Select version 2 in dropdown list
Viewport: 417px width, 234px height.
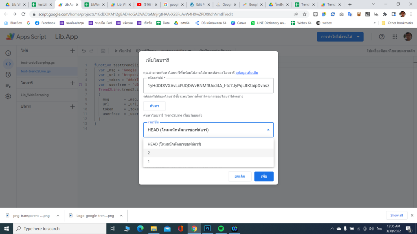pyautogui.click(x=208, y=153)
